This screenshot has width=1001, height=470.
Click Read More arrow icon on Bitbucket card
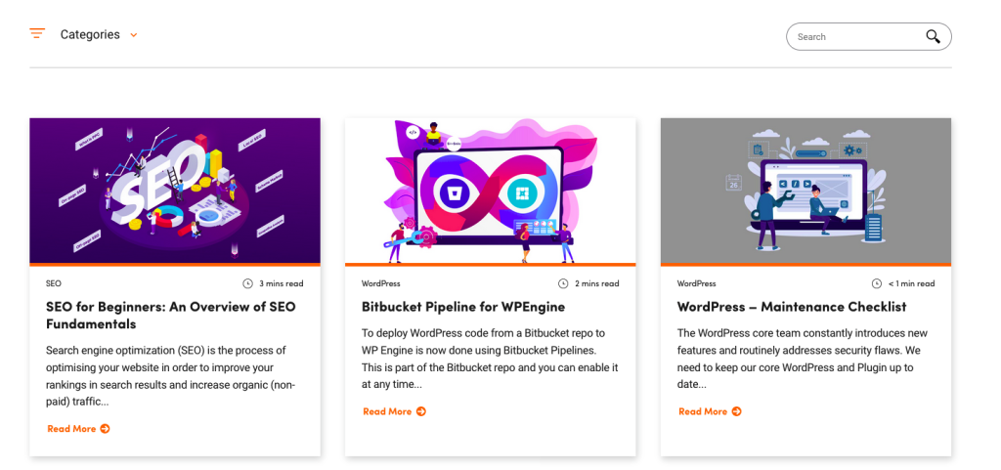click(x=420, y=411)
